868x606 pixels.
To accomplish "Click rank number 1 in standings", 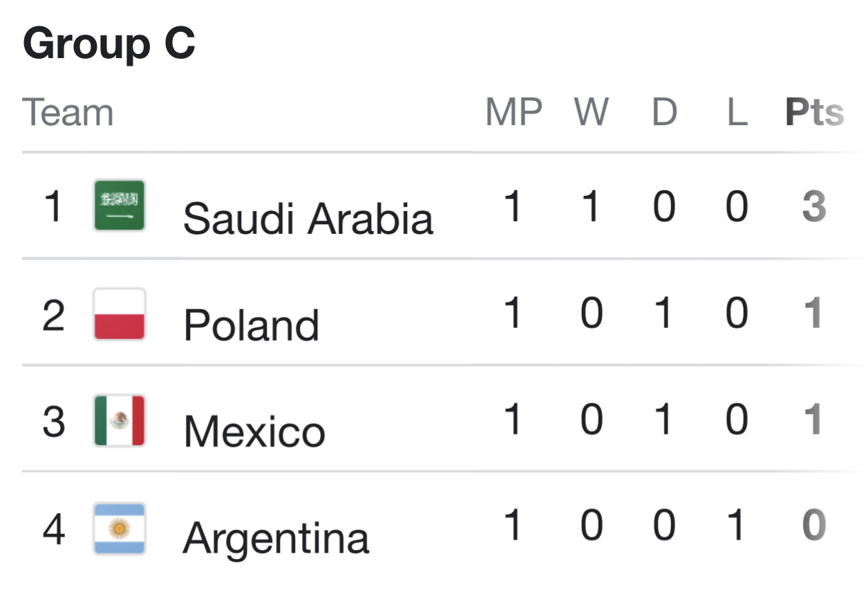I will coord(53,206).
